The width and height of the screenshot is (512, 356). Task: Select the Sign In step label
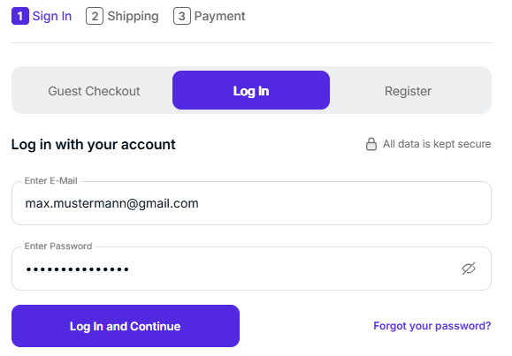52,16
